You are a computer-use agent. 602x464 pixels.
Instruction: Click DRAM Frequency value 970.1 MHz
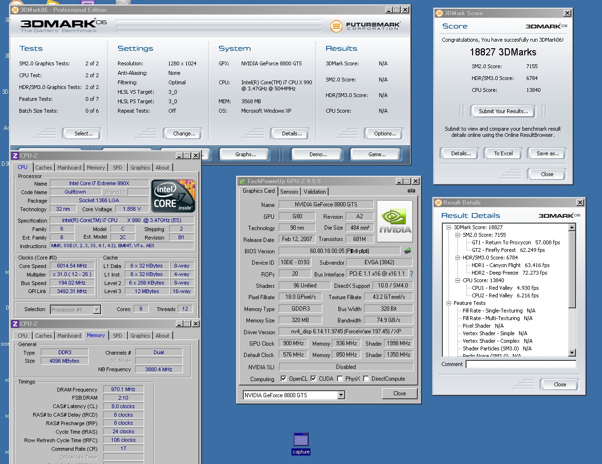(x=123, y=390)
